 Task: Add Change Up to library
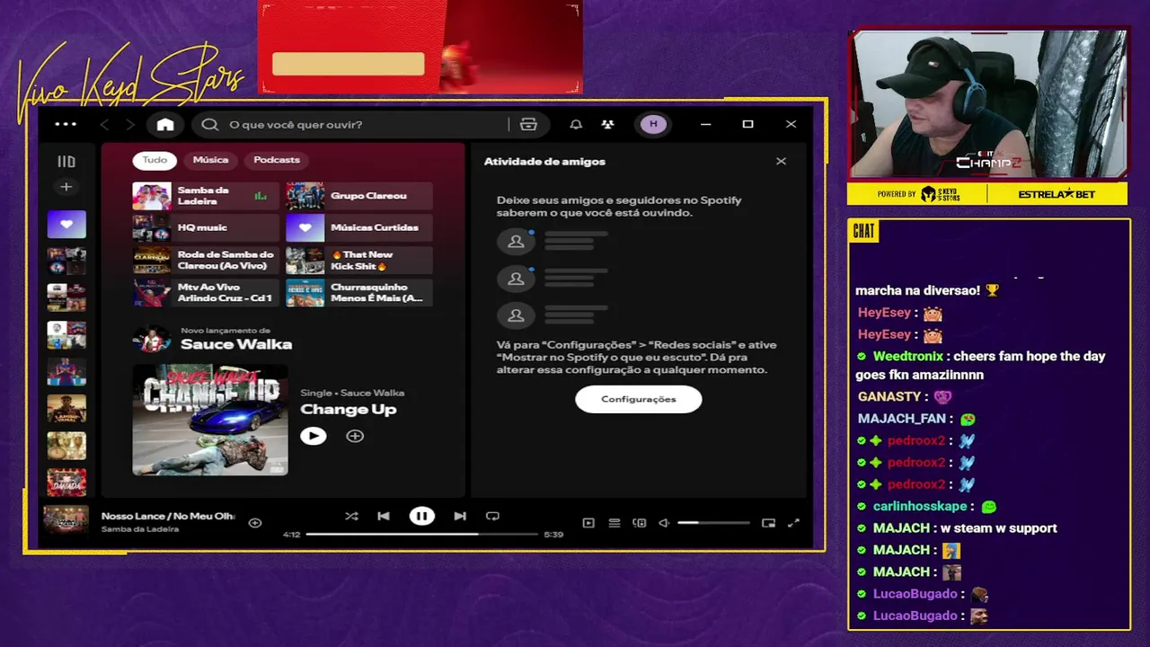pos(355,436)
